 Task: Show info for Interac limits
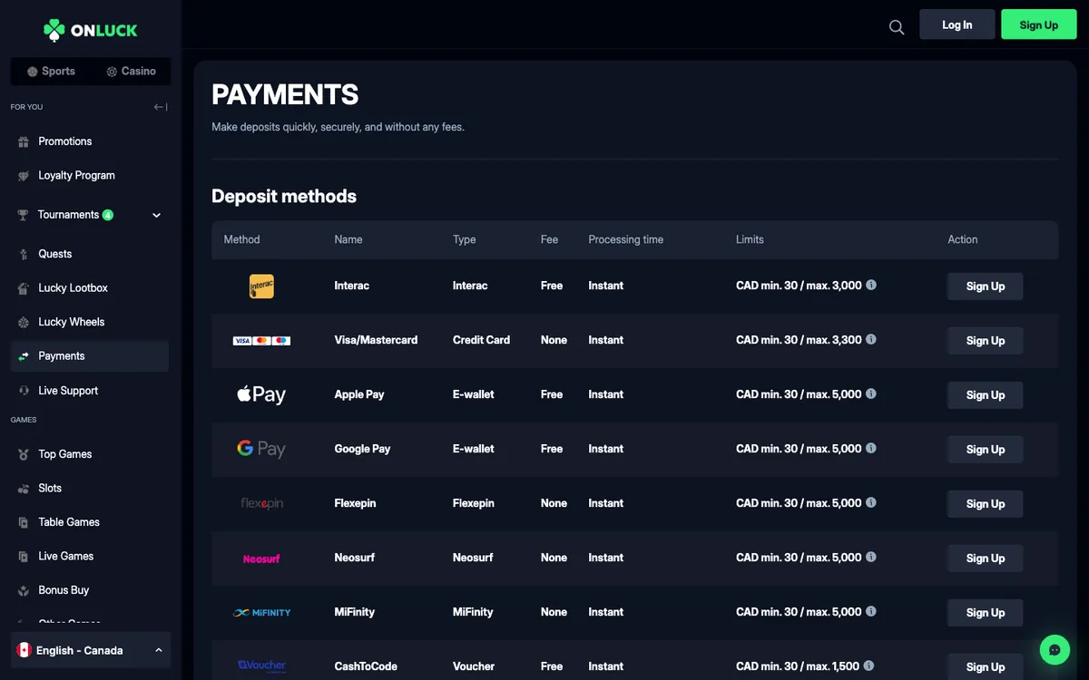coord(871,285)
